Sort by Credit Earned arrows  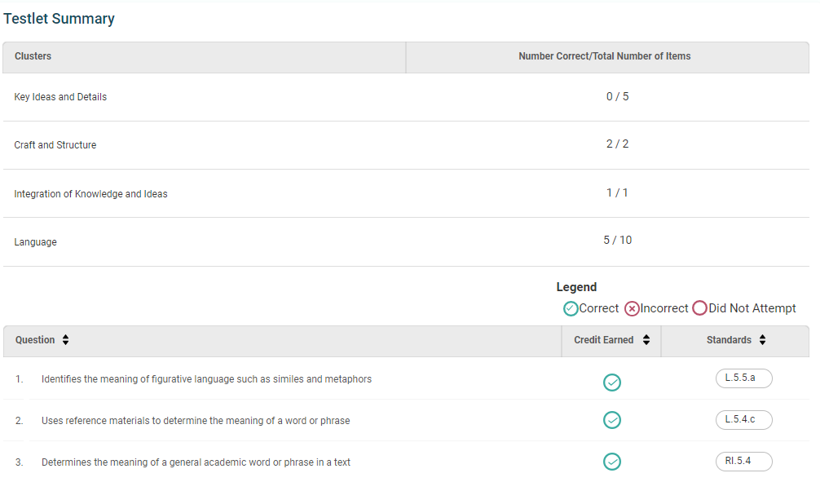tap(646, 339)
